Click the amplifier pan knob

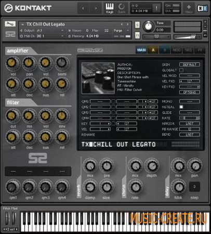coord(29,63)
